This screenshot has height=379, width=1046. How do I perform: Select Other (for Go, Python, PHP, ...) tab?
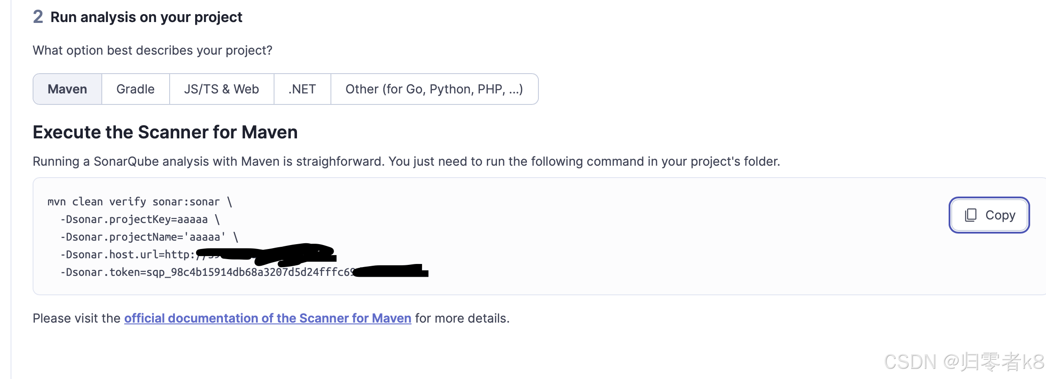coord(434,89)
